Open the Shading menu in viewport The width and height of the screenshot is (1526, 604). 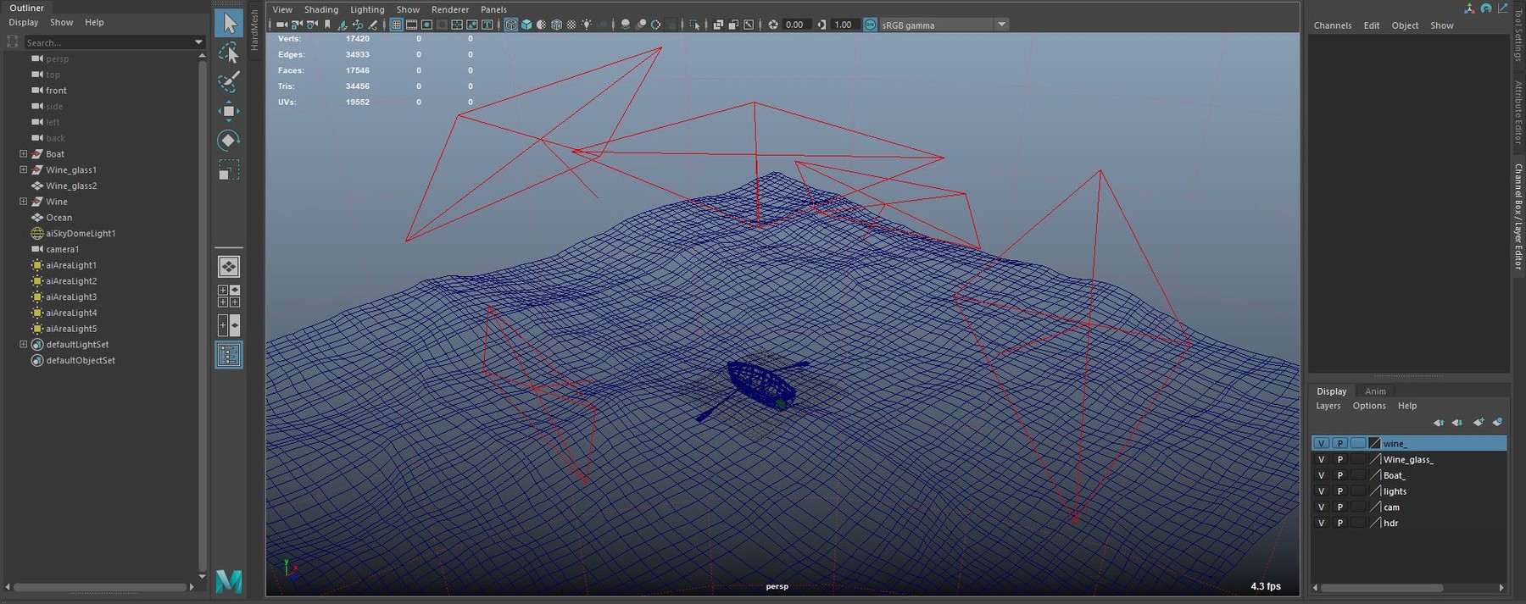click(320, 9)
